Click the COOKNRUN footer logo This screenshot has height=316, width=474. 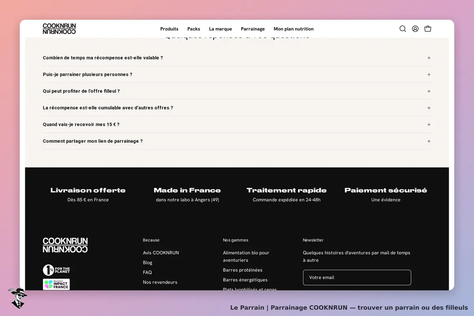(65, 245)
